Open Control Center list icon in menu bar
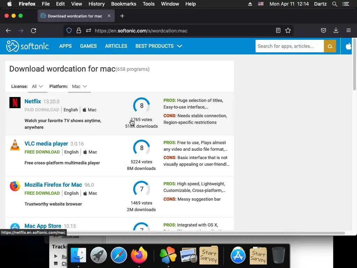The image size is (357, 268). (x=346, y=4)
